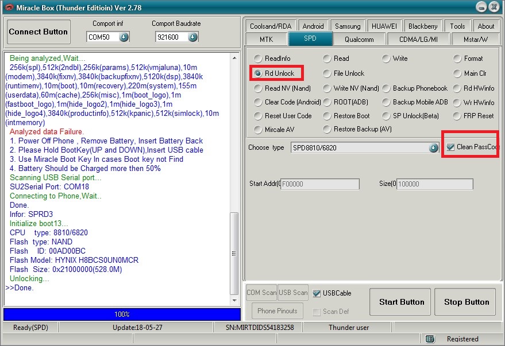Click the log scrollbar down arrow
This screenshot has width=505, height=346.
click(234, 300)
